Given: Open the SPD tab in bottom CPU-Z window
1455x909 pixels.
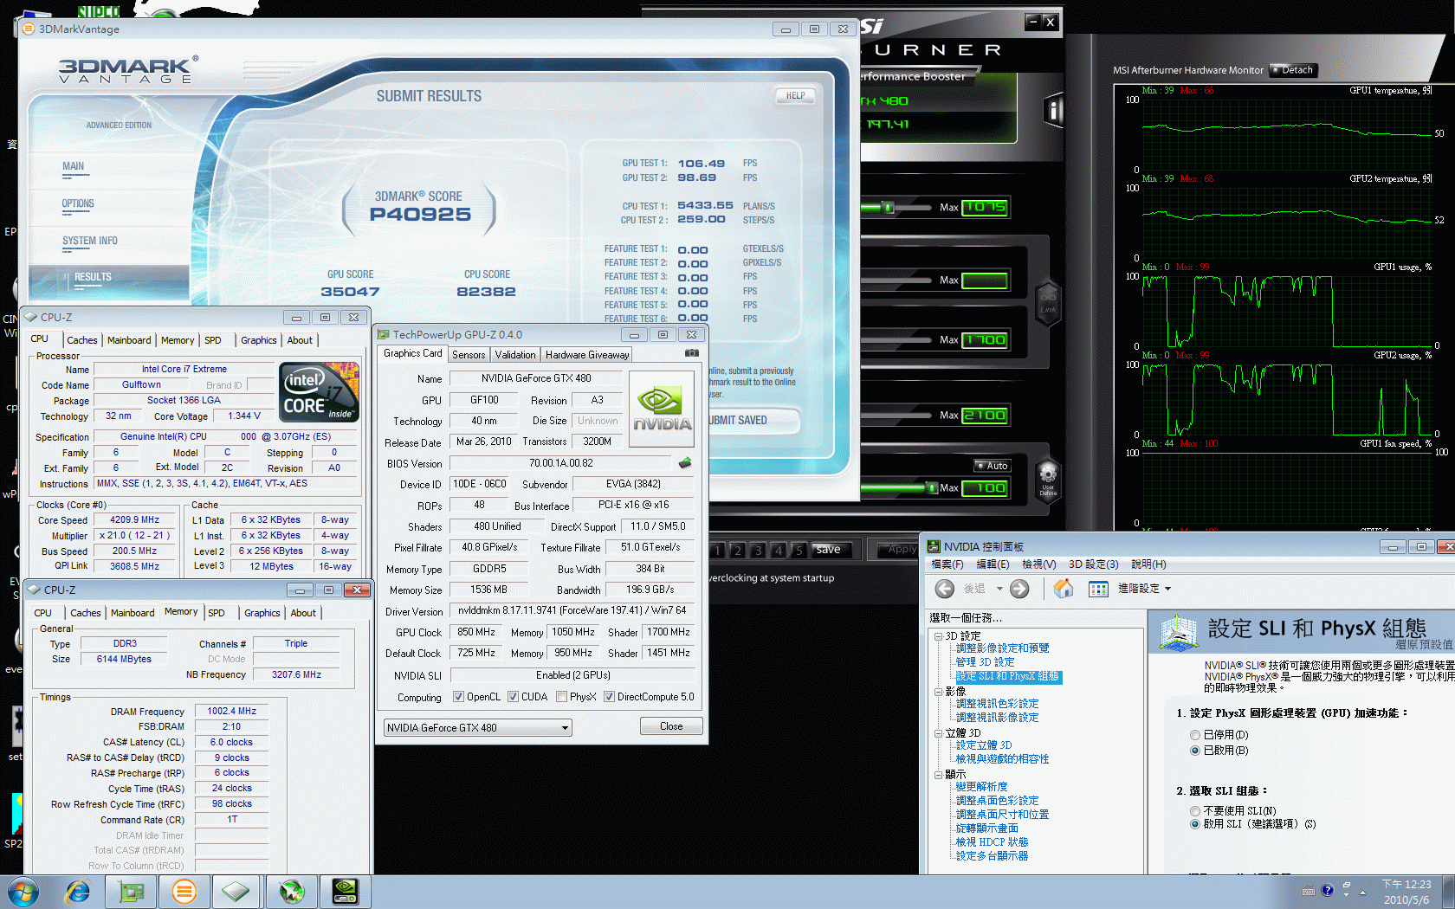Looking at the screenshot, I should pyautogui.click(x=217, y=613).
